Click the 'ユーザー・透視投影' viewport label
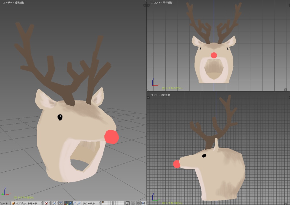The height and width of the screenshot is (205, 290). [14, 3]
